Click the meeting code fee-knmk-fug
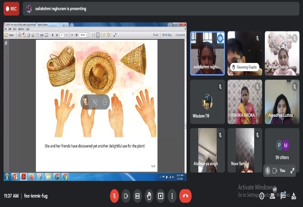Screen dimensions: 303x207 tap(36, 196)
